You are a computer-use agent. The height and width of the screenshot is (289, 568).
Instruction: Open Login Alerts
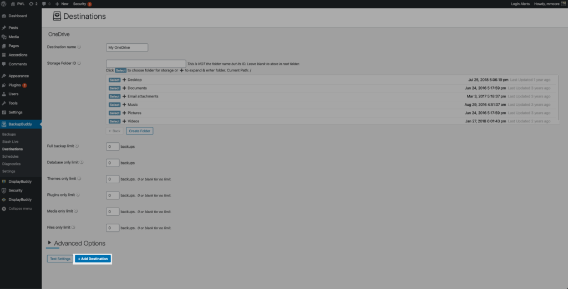520,4
